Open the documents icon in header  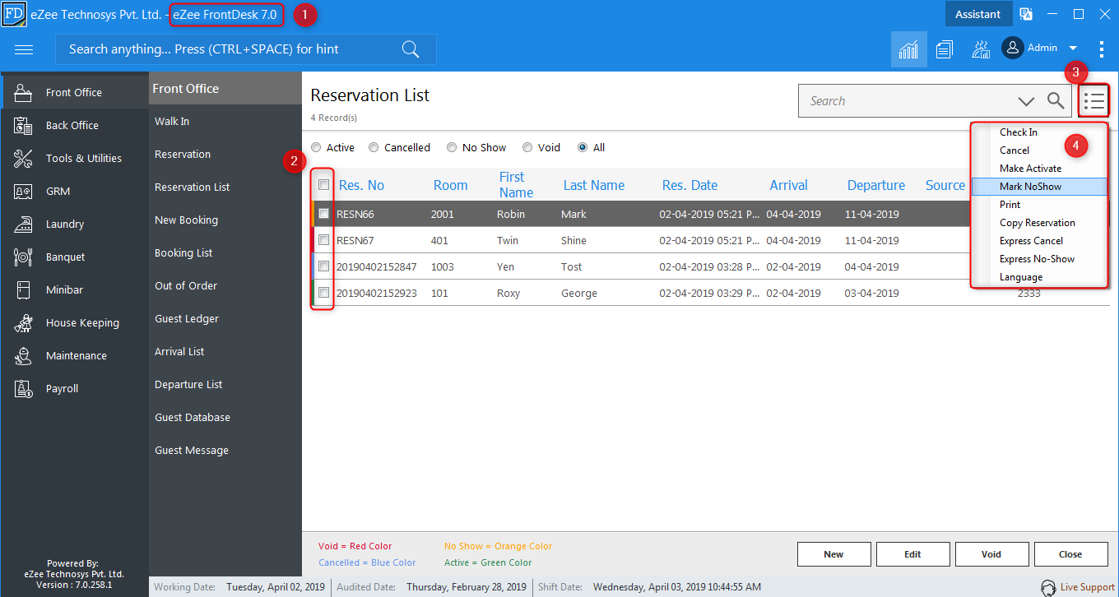point(945,49)
